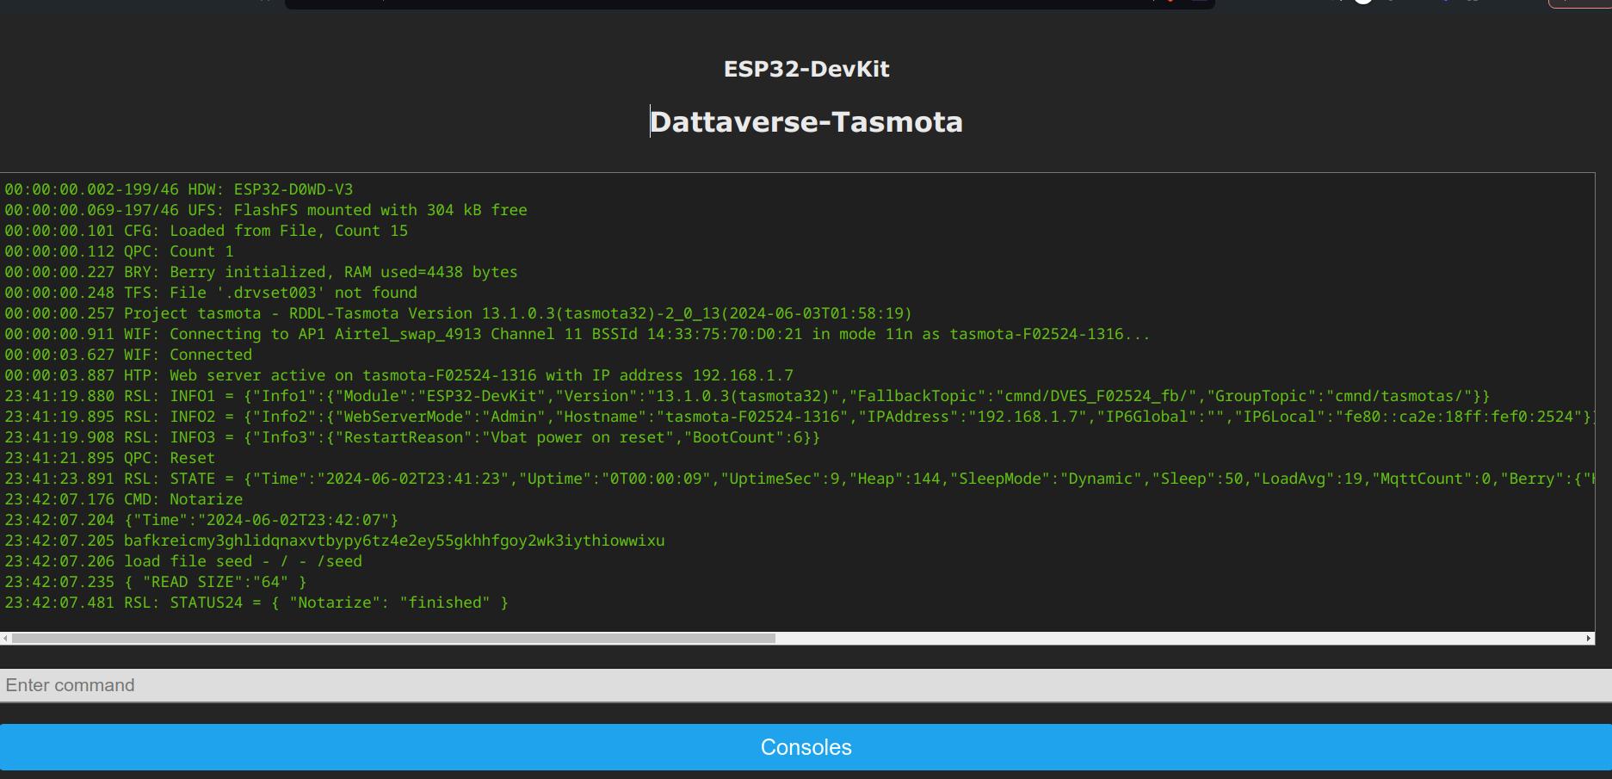Click the console horizontal scrollbar thumb

point(393,638)
